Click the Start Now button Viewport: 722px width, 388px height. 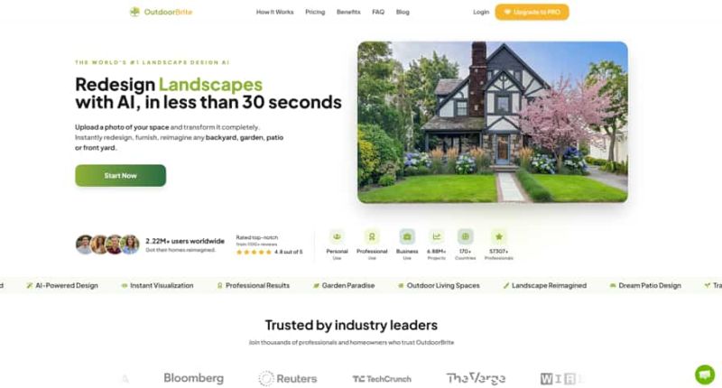tap(121, 175)
